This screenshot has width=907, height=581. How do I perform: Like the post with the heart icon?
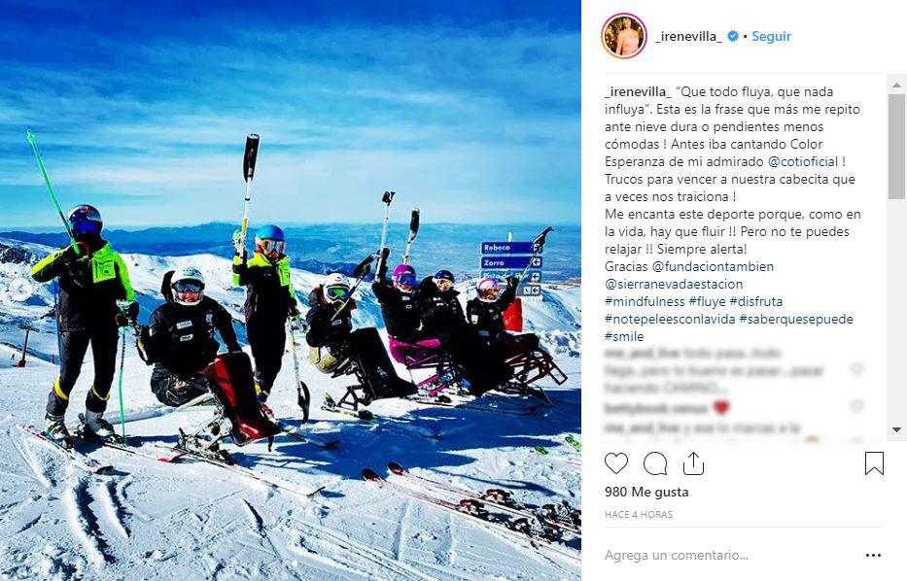pyautogui.click(x=616, y=463)
